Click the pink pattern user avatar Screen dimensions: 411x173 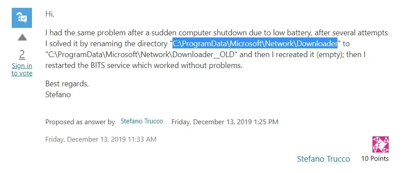[380, 144]
